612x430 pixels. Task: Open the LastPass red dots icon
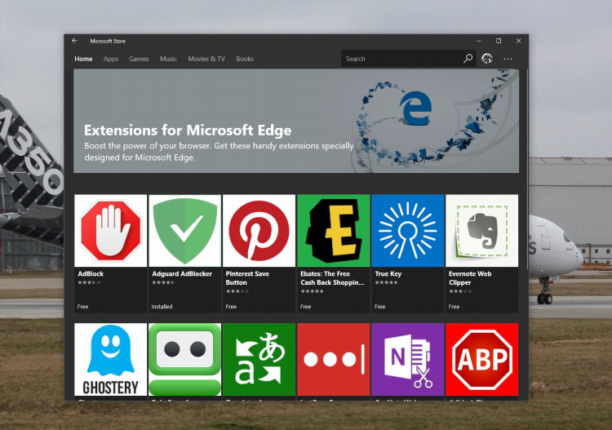[x=333, y=359]
